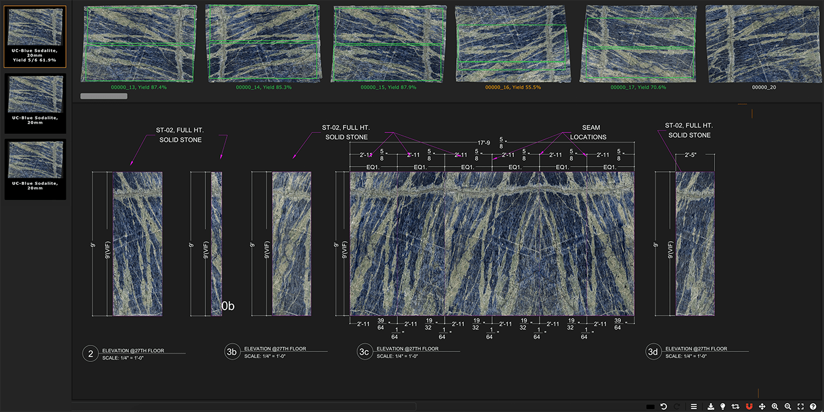Click the download/export icon
Viewport: 824px width, 412px height.
coord(711,407)
